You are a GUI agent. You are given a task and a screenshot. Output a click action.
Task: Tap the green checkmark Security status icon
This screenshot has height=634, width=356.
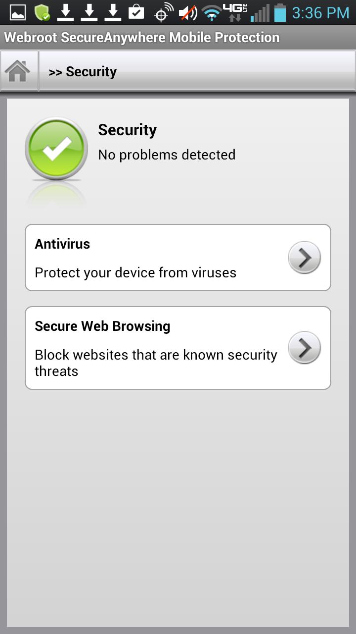(x=56, y=148)
